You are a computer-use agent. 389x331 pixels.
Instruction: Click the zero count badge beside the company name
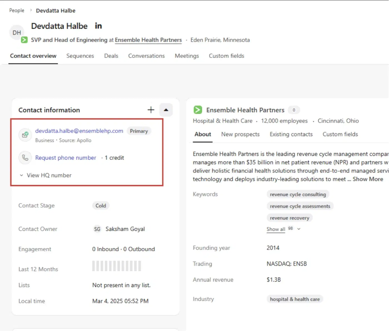pyautogui.click(x=294, y=110)
